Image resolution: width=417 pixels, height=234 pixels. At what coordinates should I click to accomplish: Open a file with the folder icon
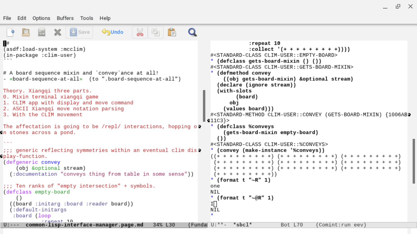26,32
